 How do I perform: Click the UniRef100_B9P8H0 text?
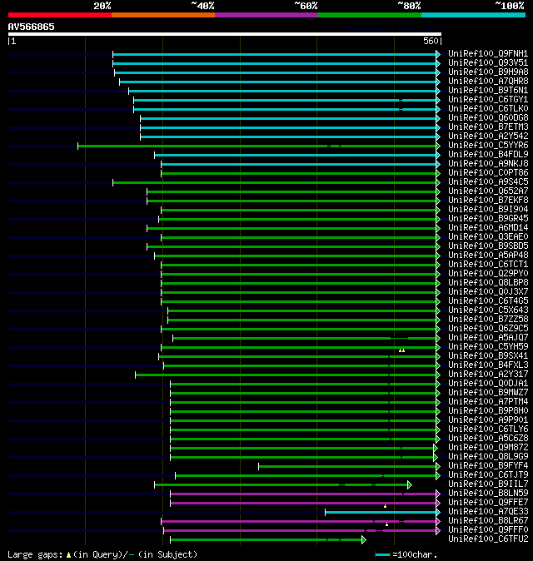pos(488,411)
